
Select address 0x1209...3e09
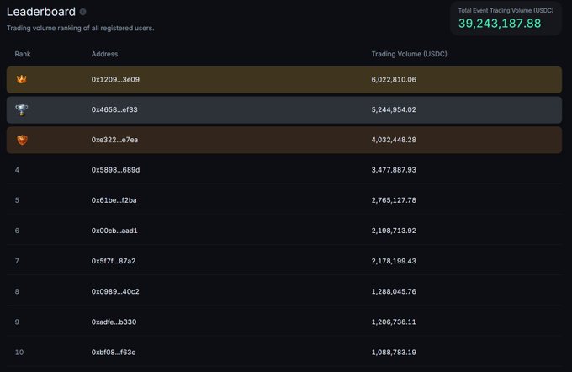(x=115, y=80)
